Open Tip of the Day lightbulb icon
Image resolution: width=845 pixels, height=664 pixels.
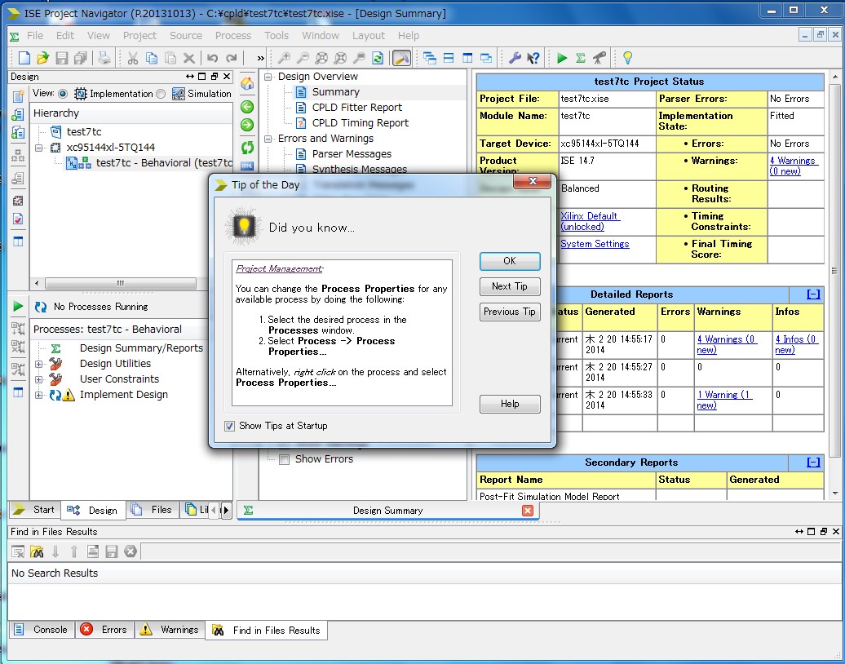click(x=628, y=58)
